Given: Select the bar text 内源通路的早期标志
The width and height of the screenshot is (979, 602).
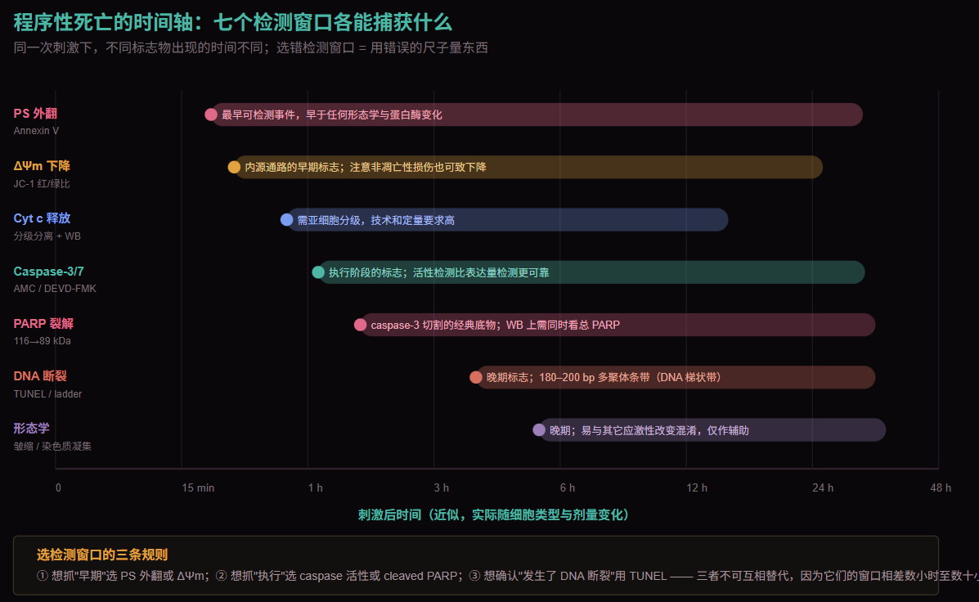Looking at the screenshot, I should pos(292,168).
